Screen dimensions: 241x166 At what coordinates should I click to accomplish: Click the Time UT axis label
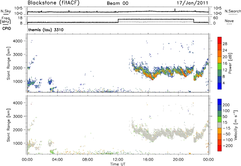click(x=118, y=164)
